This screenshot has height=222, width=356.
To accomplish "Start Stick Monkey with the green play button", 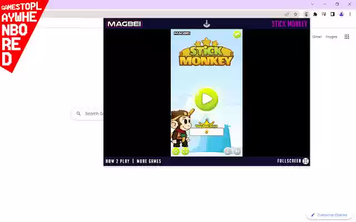I will pyautogui.click(x=206, y=99).
